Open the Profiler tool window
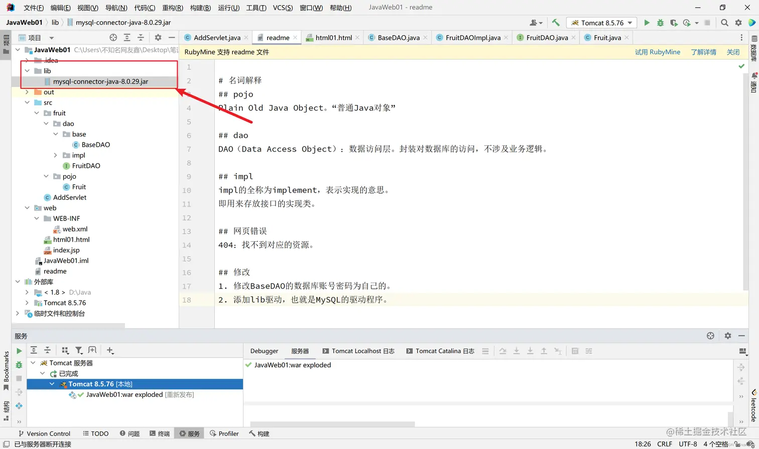This screenshot has width=759, height=449. pyautogui.click(x=224, y=433)
